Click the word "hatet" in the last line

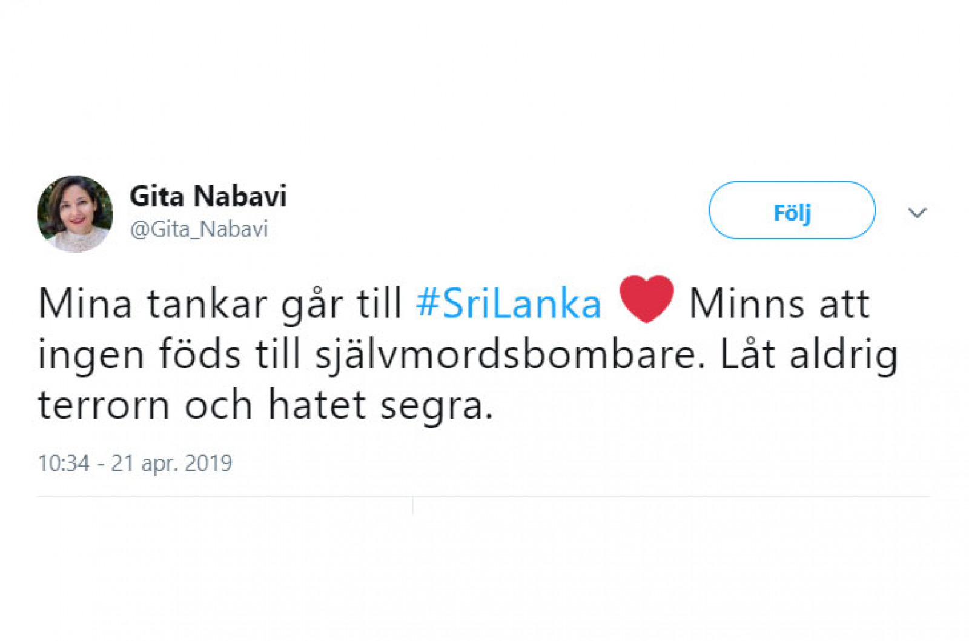click(317, 405)
